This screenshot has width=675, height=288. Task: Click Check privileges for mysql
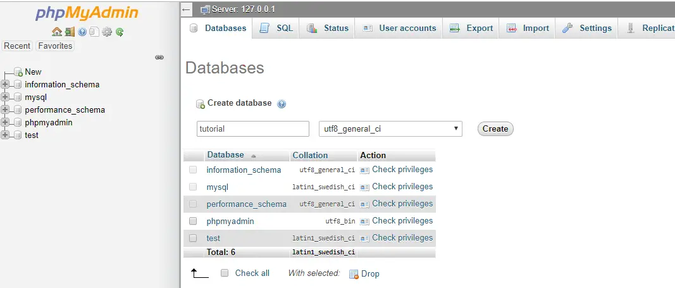click(402, 187)
